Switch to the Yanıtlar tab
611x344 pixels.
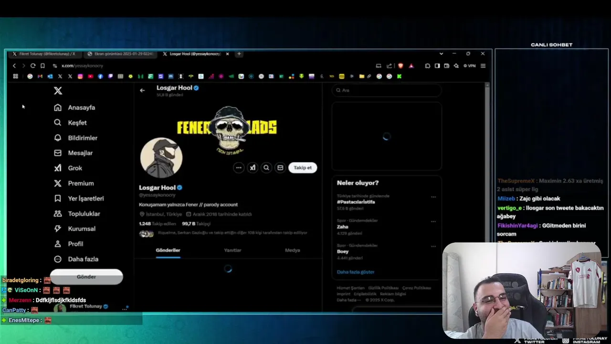click(232, 250)
